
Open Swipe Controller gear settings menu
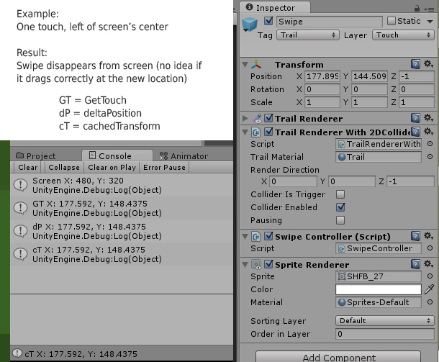429,236
